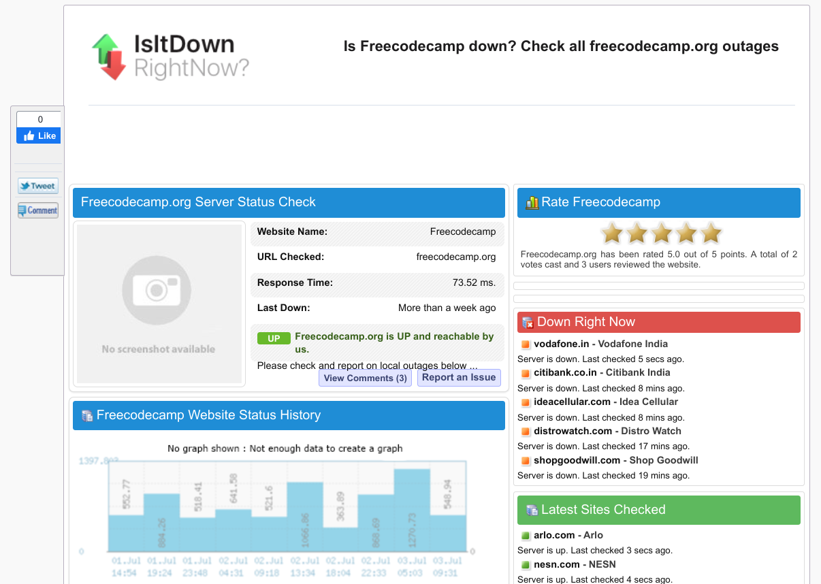821x584 pixels.
Task: Click the green UP status badge
Action: point(274,338)
